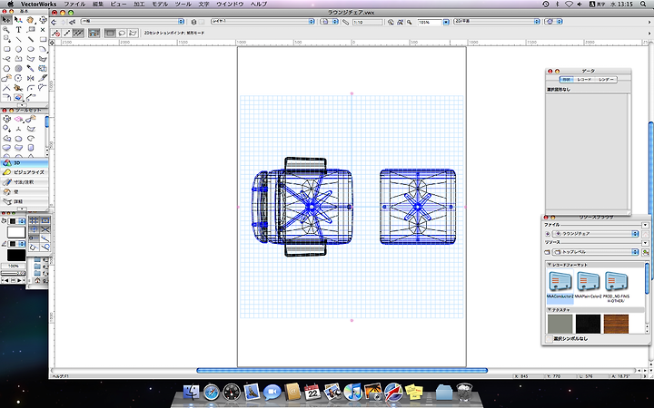Image resolution: width=654 pixels, height=408 pixels.
Task: Open Spotlight search in menu bar
Action: 644,4
